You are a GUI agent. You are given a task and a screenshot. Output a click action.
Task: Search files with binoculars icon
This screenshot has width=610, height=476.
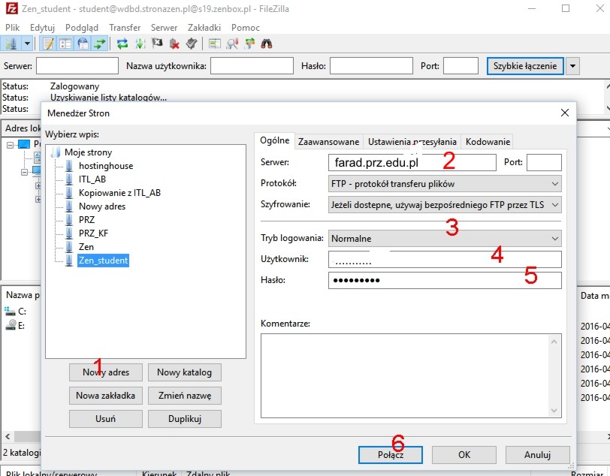[267, 44]
